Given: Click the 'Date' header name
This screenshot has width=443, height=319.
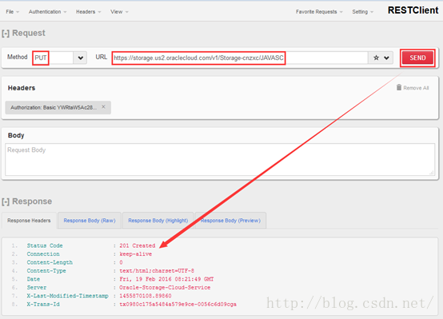Looking at the screenshot, I should pos(34,279).
